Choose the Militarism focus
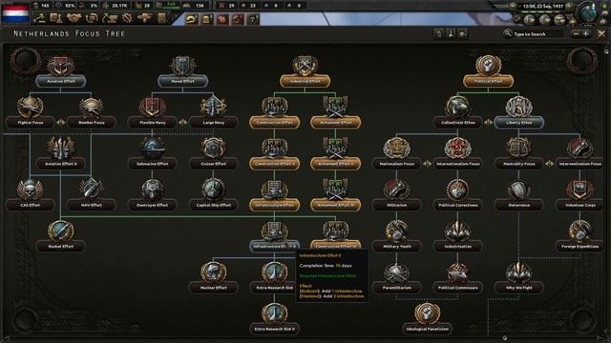The width and height of the screenshot is (611, 343). point(397,195)
